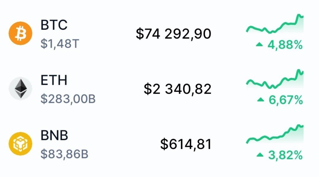
Task: Click the $1,48T market cap value
Action: (60, 44)
